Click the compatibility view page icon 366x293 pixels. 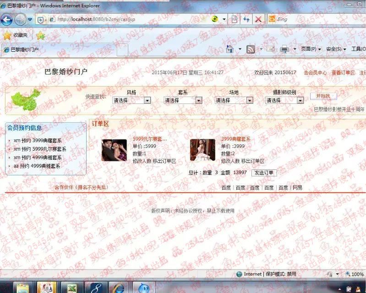(x=235, y=19)
